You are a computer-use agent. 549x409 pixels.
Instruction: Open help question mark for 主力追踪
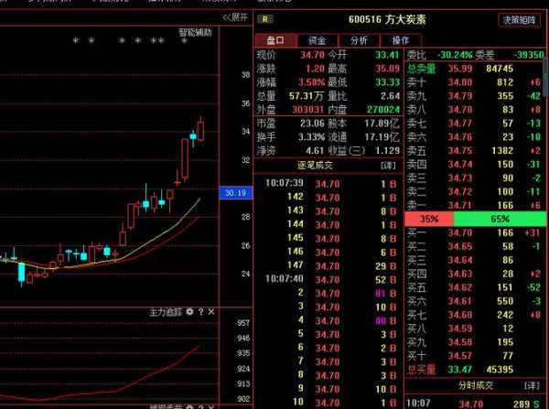coord(201,312)
